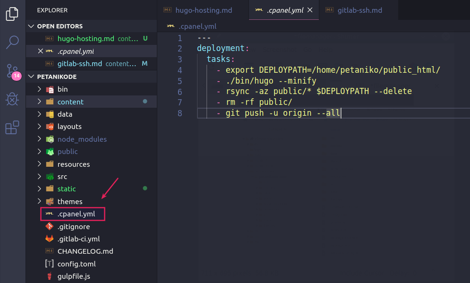
Task: Click the Explorer icon in the activity bar
Action: pyautogui.click(x=12, y=14)
